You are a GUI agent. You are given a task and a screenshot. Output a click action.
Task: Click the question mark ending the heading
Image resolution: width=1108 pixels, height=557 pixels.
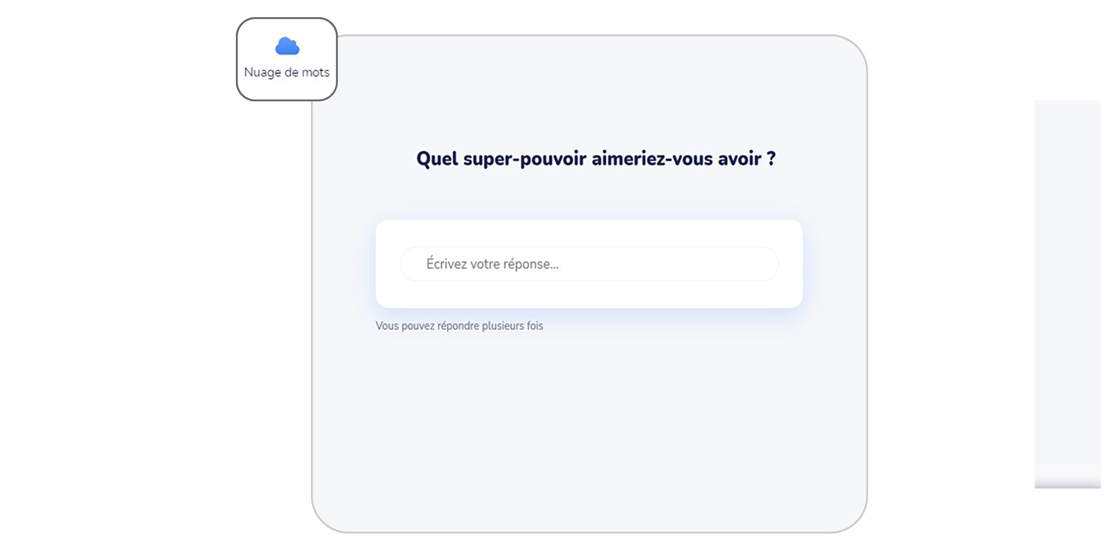(771, 159)
